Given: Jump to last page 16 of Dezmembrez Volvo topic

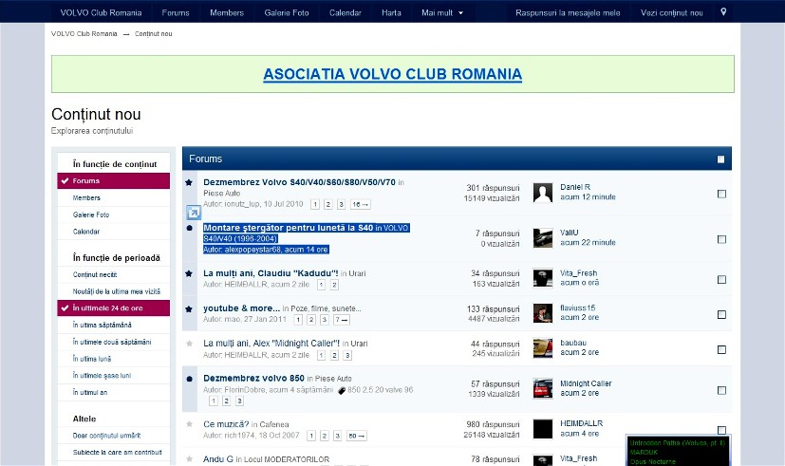Looking at the screenshot, I should click(361, 204).
